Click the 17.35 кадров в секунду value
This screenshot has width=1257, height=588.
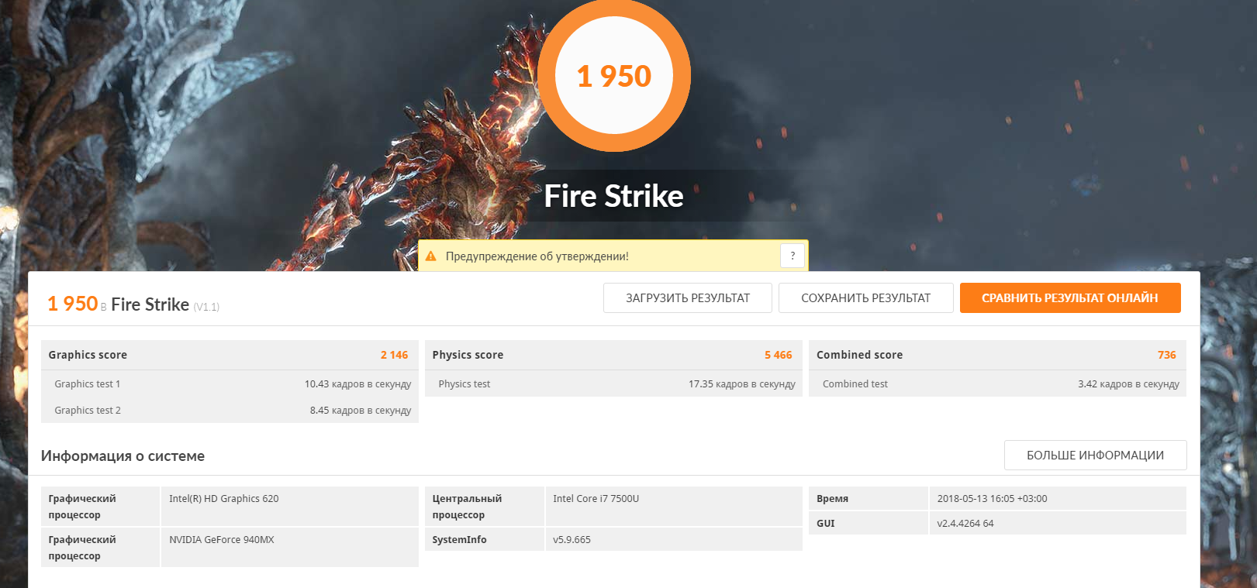[742, 384]
